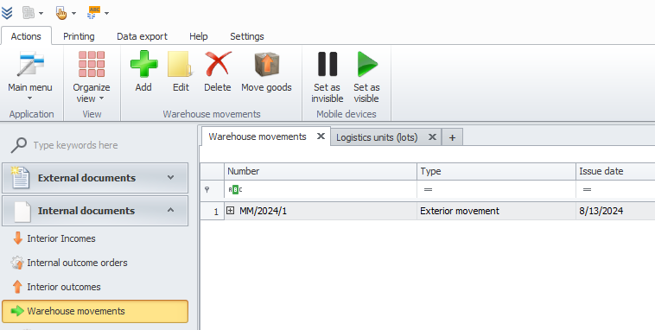Click the Interior outcomes up-arrow icon
Screen dimensions: 655x330
17,287
